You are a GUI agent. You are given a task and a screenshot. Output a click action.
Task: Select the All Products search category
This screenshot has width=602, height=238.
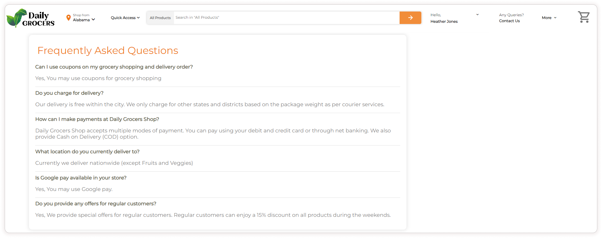[160, 18]
